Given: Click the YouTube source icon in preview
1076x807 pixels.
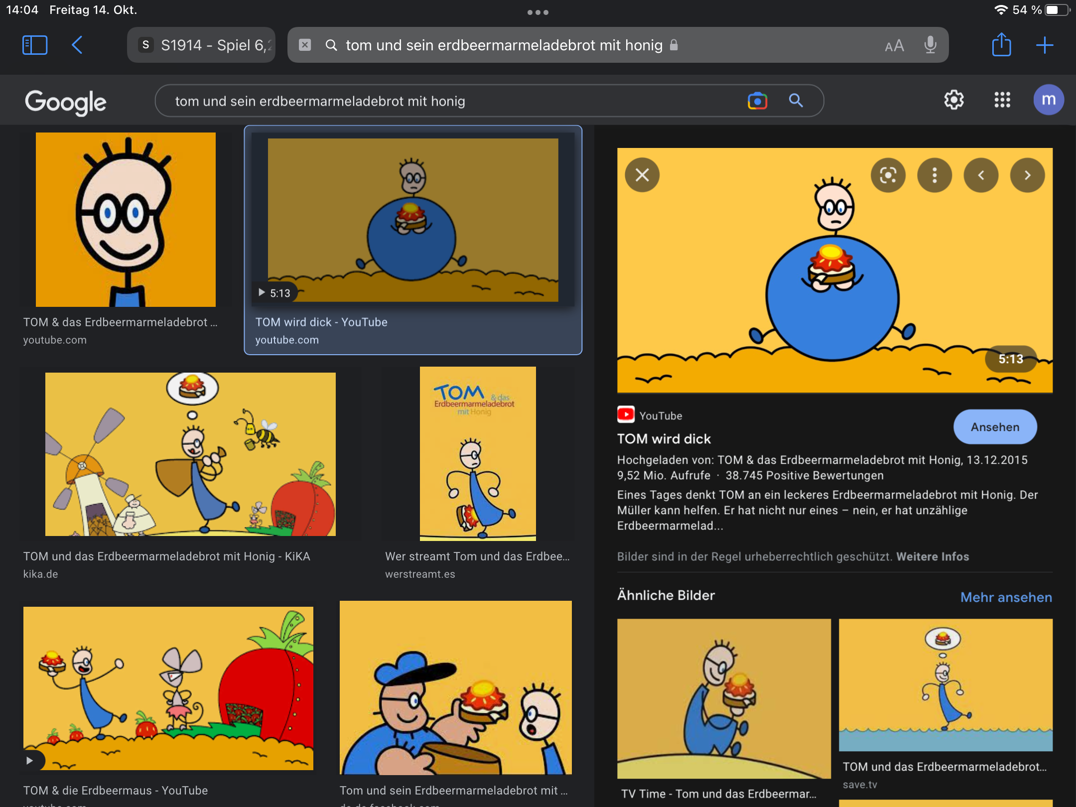Looking at the screenshot, I should pos(626,414).
